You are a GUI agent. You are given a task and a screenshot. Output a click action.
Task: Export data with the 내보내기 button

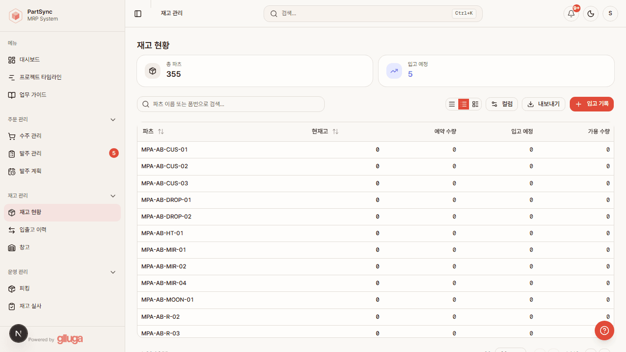click(x=543, y=104)
